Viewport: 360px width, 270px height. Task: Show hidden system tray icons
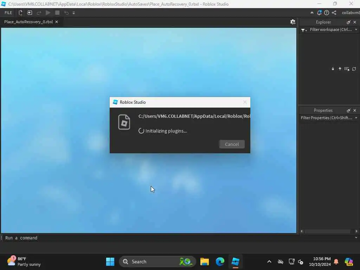click(269, 262)
